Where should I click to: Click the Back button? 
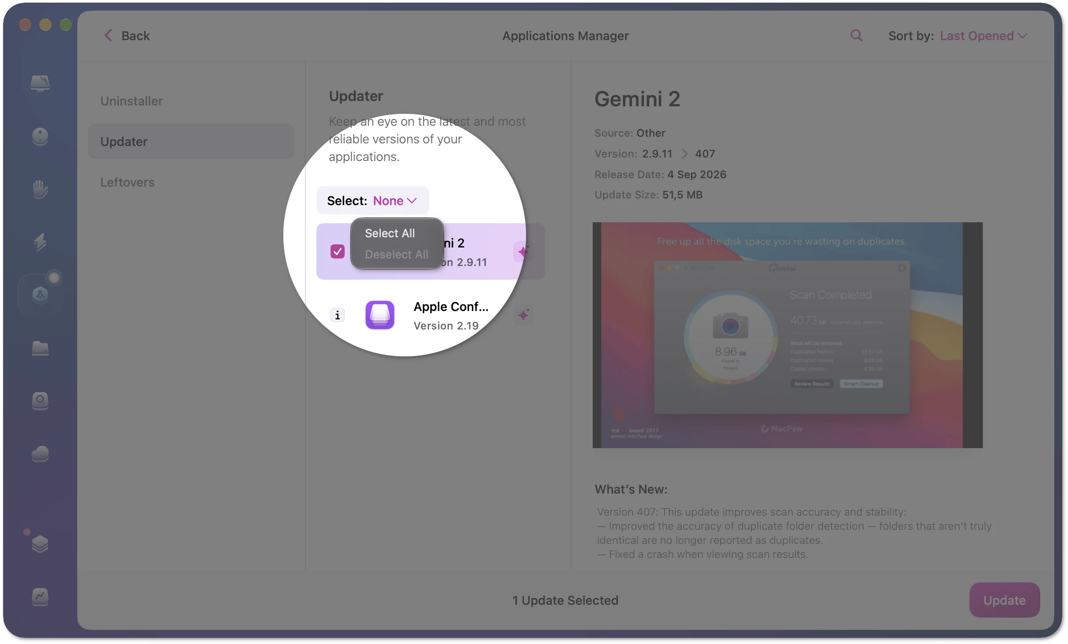click(127, 36)
